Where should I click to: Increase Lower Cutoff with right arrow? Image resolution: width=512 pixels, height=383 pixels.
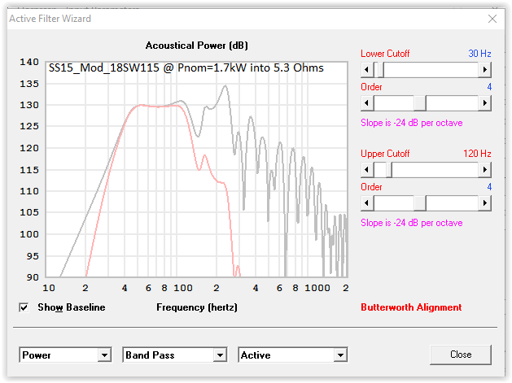pyautogui.click(x=484, y=69)
